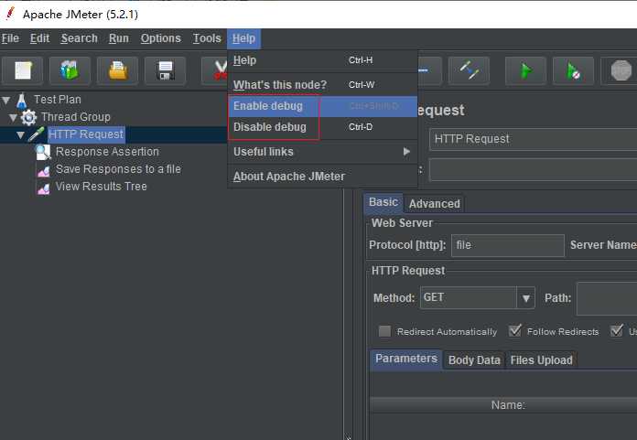Click the Save Responses to a file icon
This screenshot has width=637, height=440.
[x=43, y=171]
